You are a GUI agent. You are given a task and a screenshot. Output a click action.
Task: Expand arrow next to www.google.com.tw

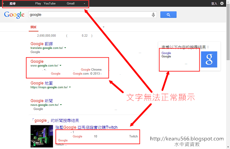[x=61, y=65]
